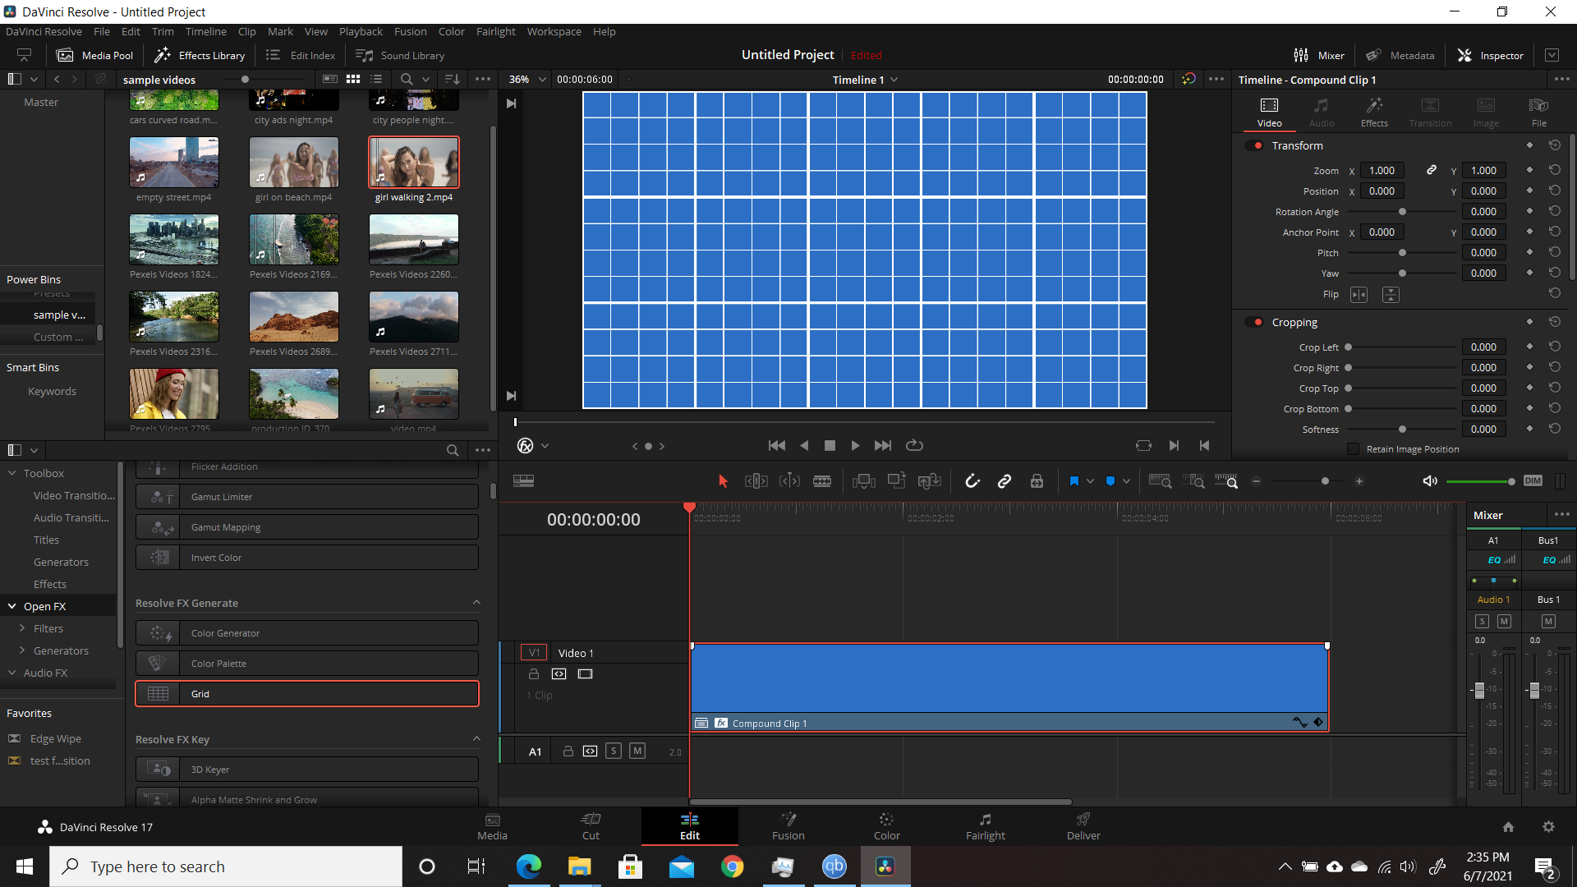The width and height of the screenshot is (1577, 887).
Task: Solo the A1 audio track
Action: 614,751
